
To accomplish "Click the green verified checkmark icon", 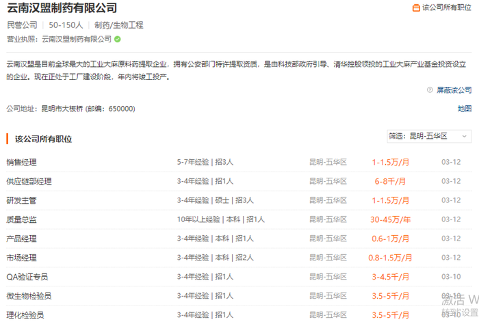I will click(x=117, y=39).
